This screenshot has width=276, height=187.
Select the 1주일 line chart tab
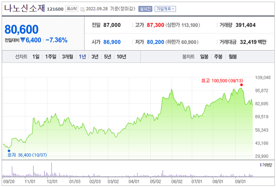tap(51, 57)
